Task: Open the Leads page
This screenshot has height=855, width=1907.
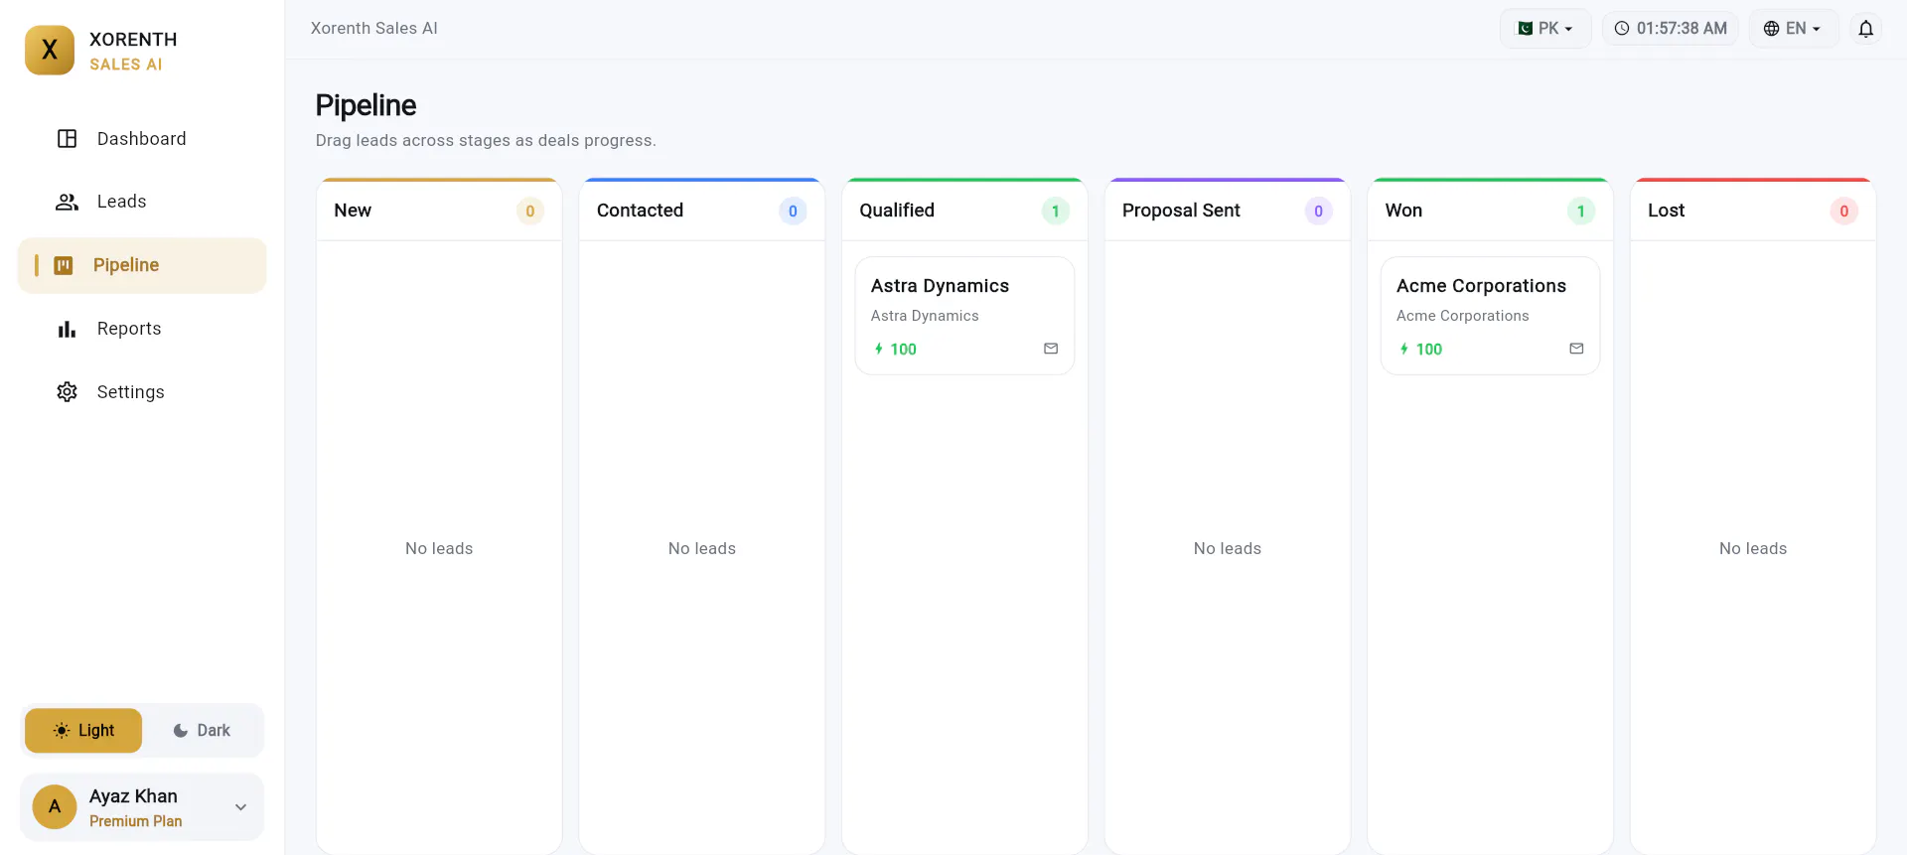Action: (142, 202)
